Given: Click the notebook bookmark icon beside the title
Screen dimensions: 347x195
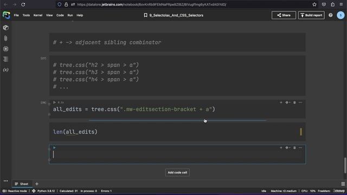Looking at the screenshot, I should click(x=145, y=15).
